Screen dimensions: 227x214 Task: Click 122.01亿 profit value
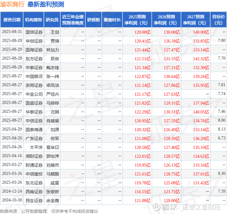143,156
